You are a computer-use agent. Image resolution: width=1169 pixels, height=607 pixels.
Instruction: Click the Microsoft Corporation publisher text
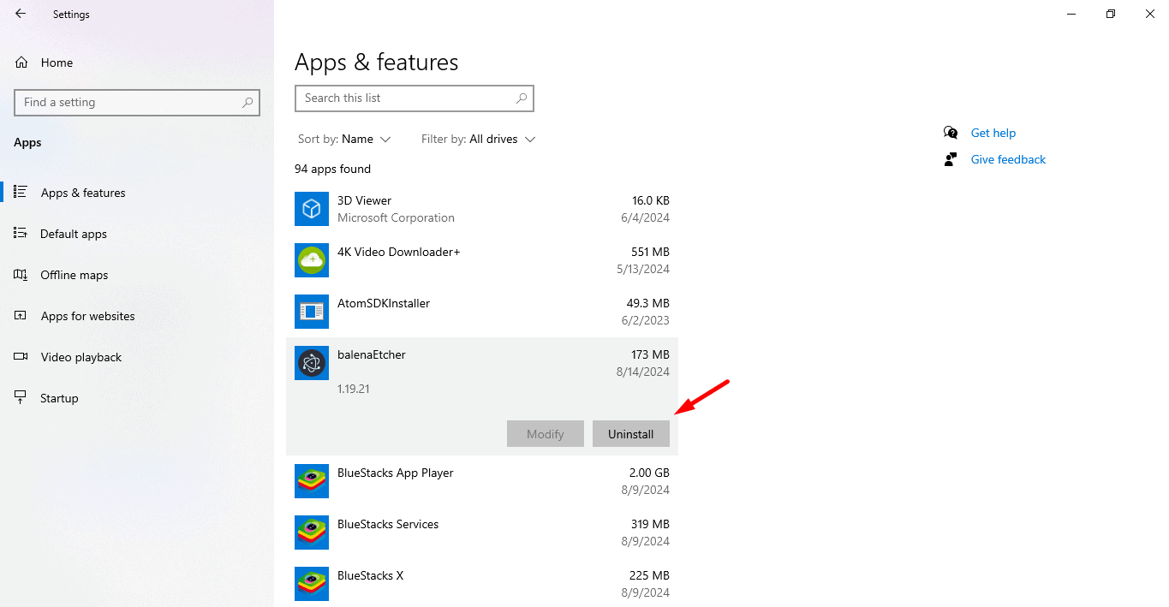(x=396, y=217)
